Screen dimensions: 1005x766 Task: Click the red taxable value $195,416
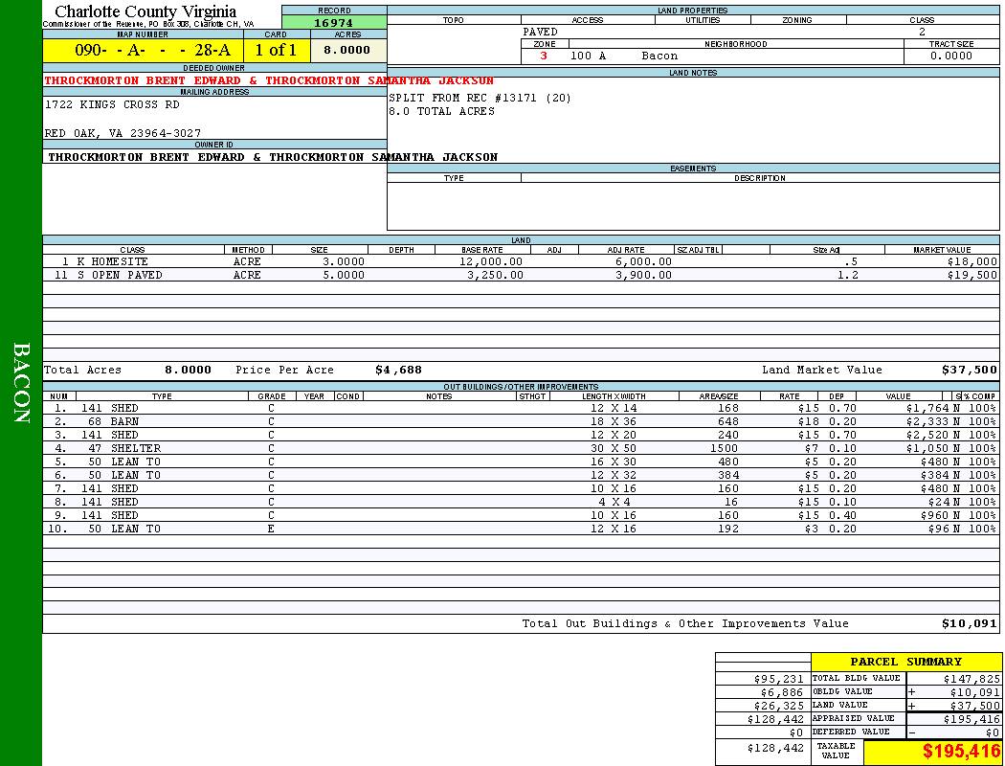(960, 752)
